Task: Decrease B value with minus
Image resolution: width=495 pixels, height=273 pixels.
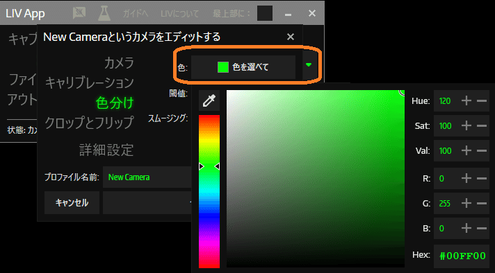Action: (482, 228)
